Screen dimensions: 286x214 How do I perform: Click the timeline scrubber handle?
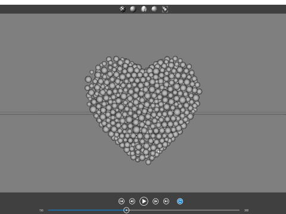126,210
